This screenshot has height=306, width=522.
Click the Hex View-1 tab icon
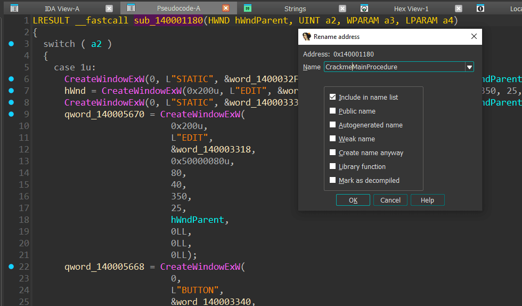pyautogui.click(x=364, y=9)
